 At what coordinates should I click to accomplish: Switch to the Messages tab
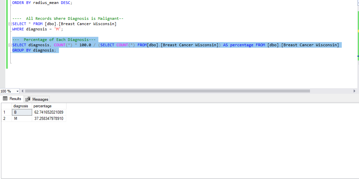37,99
